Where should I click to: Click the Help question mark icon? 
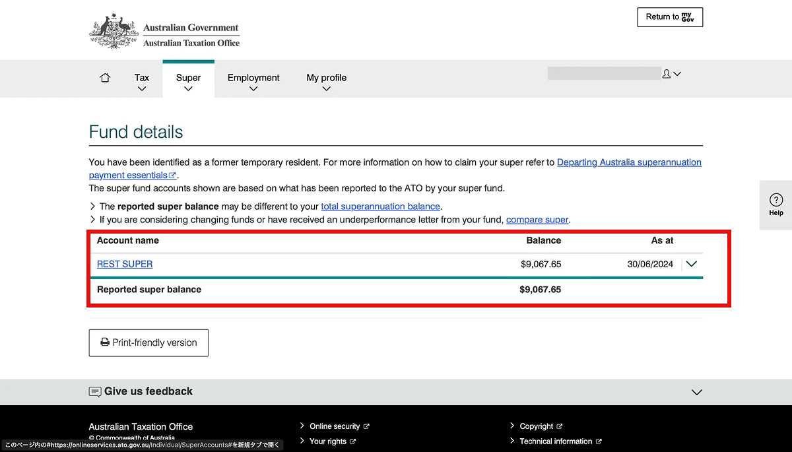coord(776,201)
